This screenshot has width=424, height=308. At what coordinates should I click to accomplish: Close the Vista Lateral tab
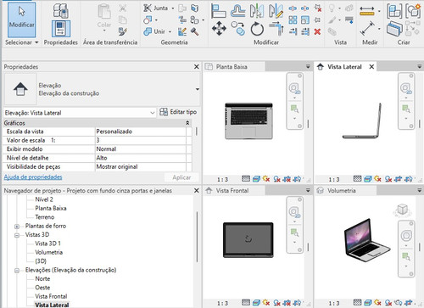point(371,67)
